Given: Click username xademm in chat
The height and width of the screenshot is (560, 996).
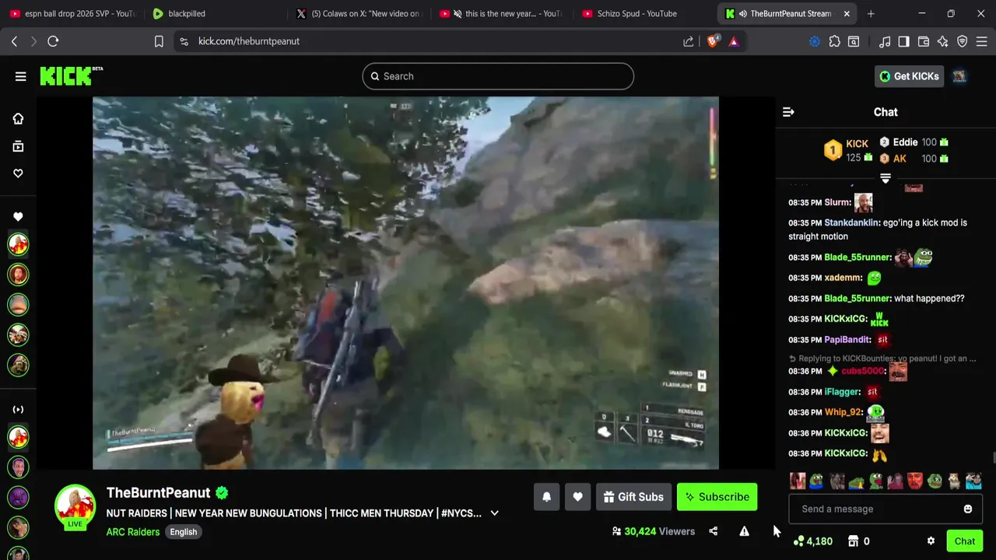Looking at the screenshot, I should pyautogui.click(x=843, y=278).
